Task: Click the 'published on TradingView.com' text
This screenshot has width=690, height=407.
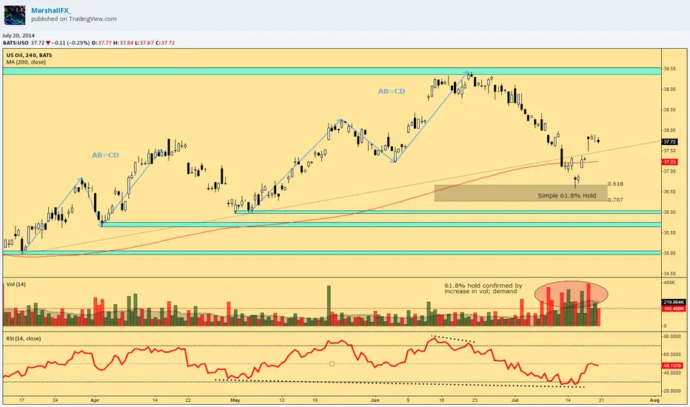Action: point(74,19)
